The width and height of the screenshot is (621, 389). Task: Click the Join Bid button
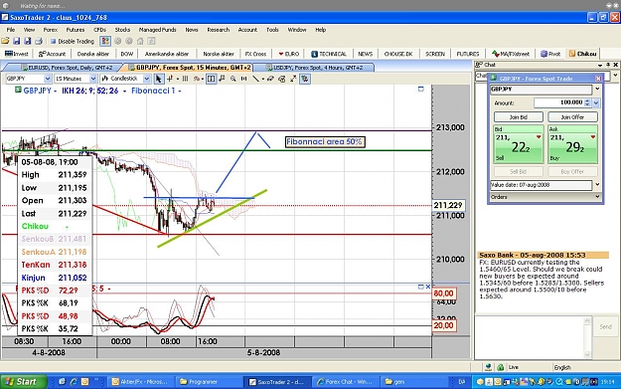click(x=519, y=117)
